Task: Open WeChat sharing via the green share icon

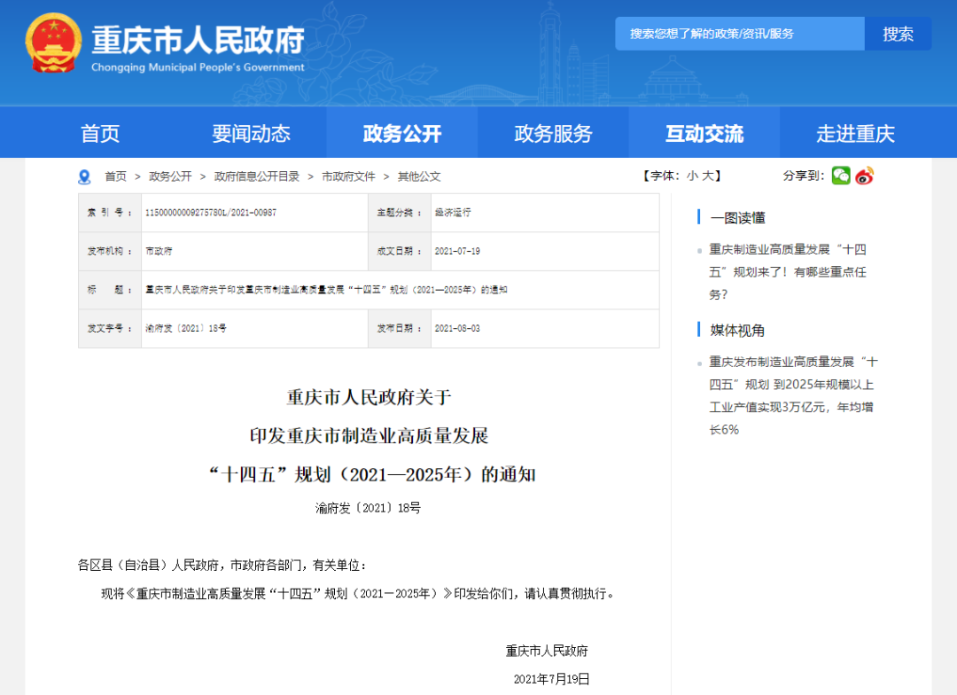Action: click(x=839, y=176)
